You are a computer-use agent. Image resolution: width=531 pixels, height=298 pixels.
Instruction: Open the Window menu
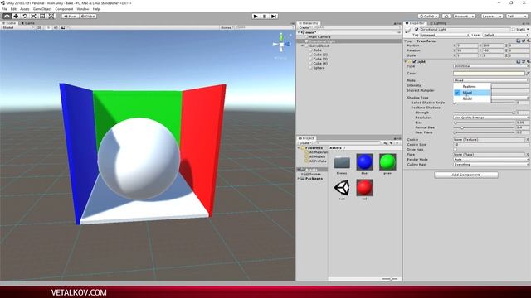click(x=83, y=9)
